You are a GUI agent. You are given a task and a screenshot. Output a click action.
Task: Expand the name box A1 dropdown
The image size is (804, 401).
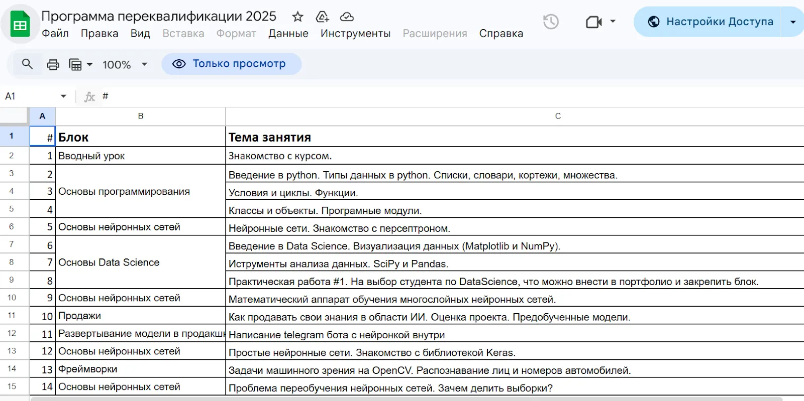pyautogui.click(x=63, y=96)
